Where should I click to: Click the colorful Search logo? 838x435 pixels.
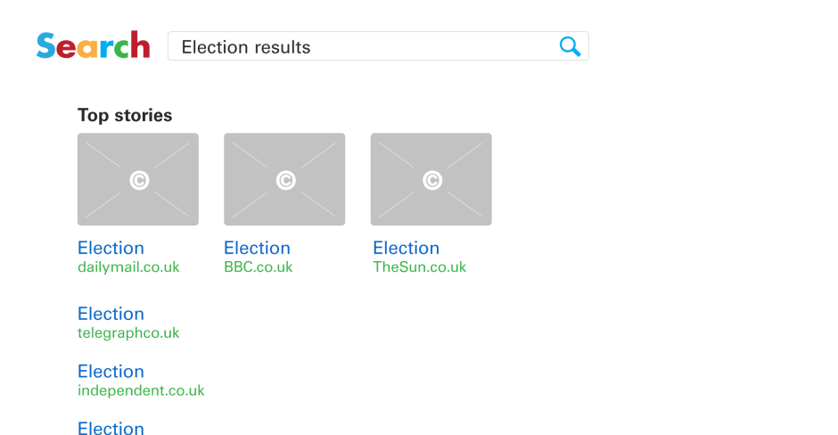pos(93,45)
